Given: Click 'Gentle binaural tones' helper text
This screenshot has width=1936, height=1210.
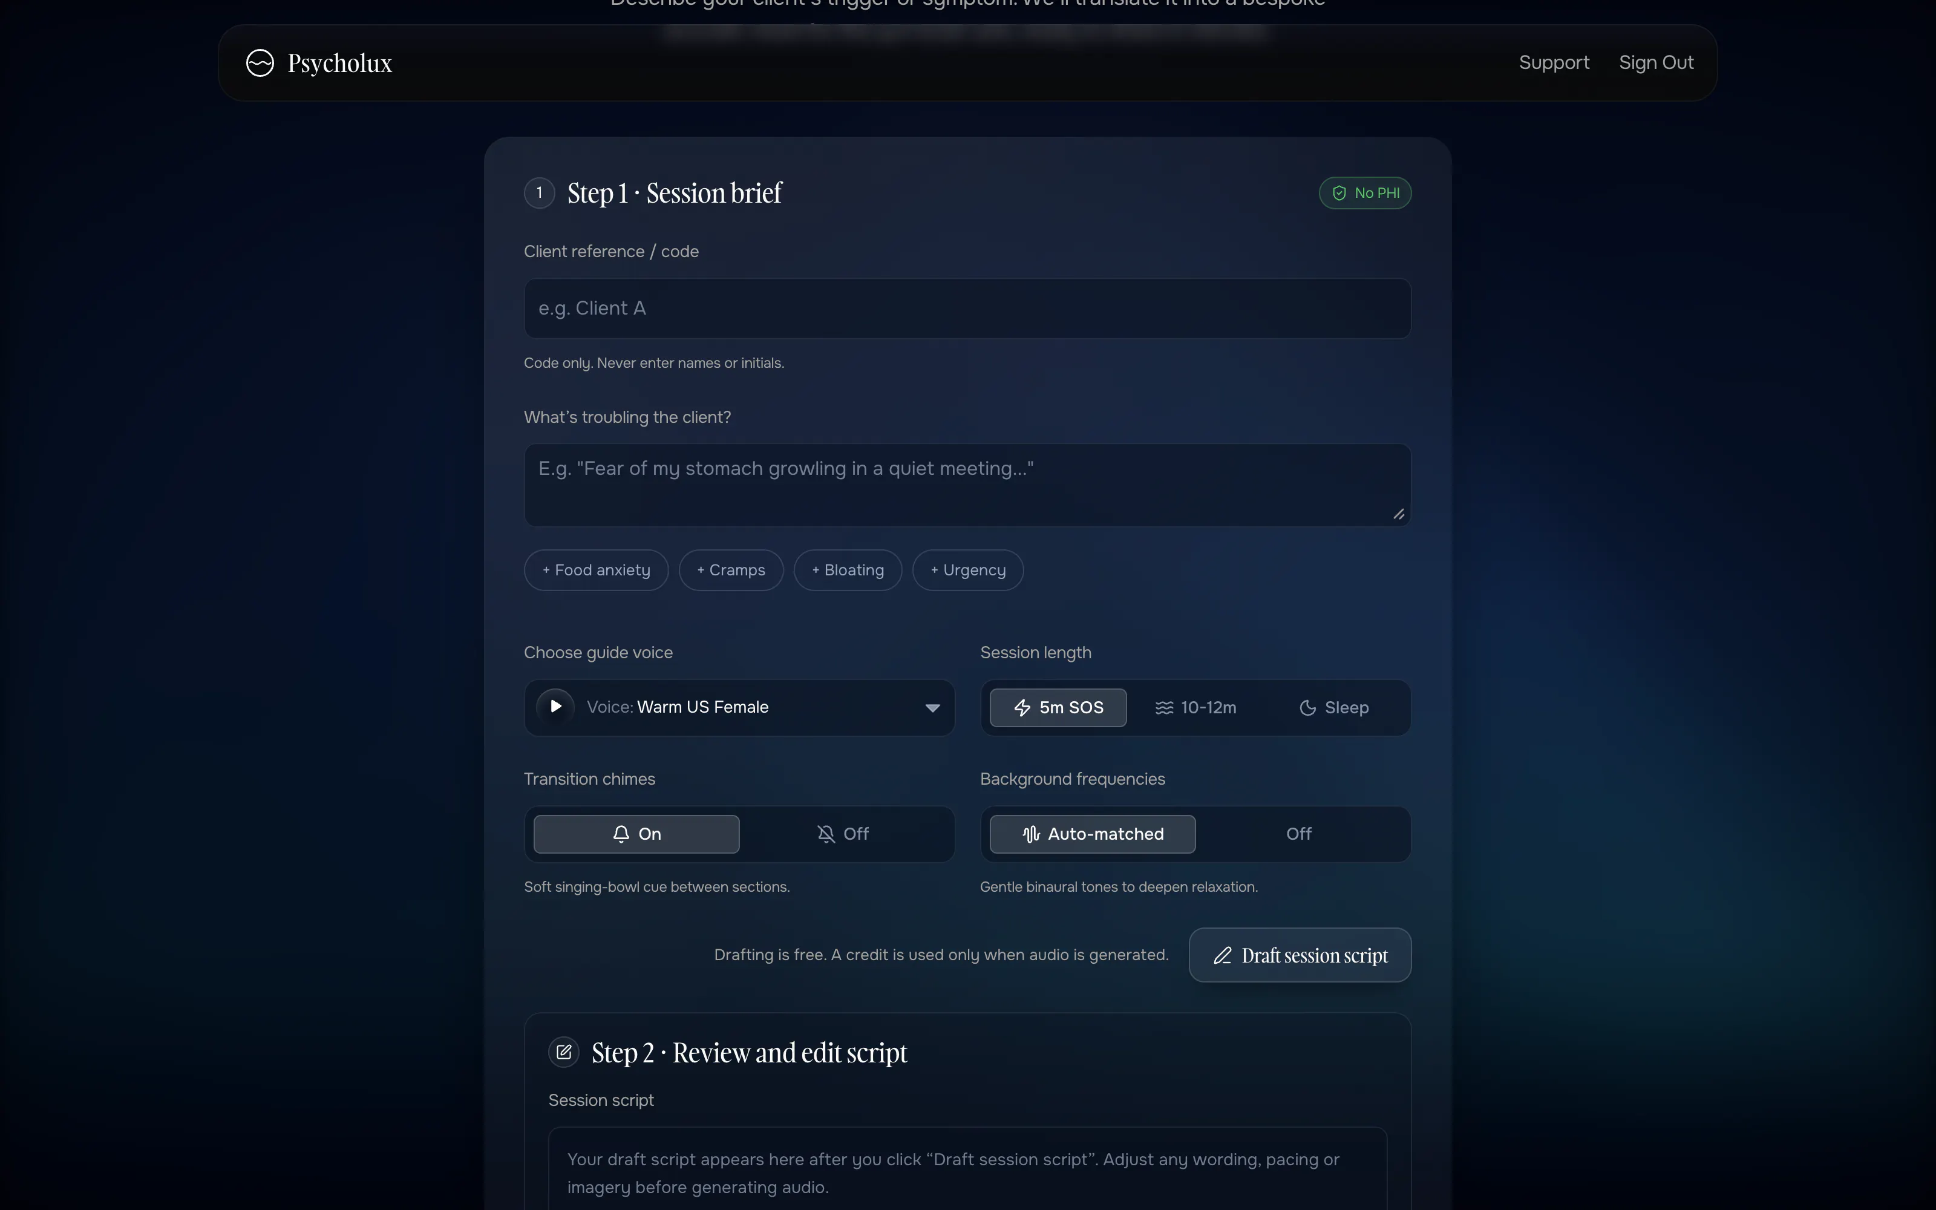Looking at the screenshot, I should pyautogui.click(x=1119, y=888).
